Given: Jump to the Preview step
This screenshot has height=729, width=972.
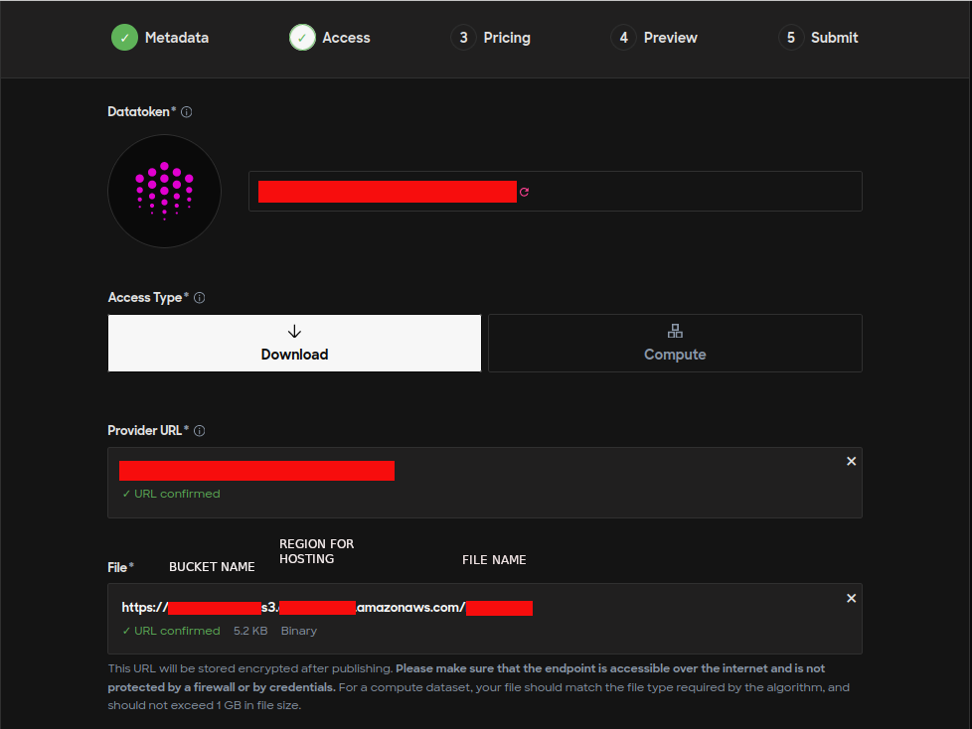Looking at the screenshot, I should pyautogui.click(x=670, y=38).
